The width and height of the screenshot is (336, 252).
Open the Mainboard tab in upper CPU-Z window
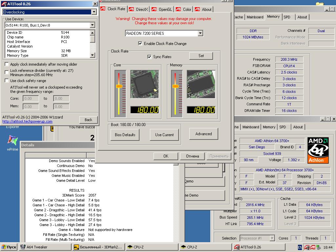(x=255, y=17)
